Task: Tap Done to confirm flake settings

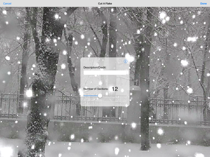Action: (204, 4)
